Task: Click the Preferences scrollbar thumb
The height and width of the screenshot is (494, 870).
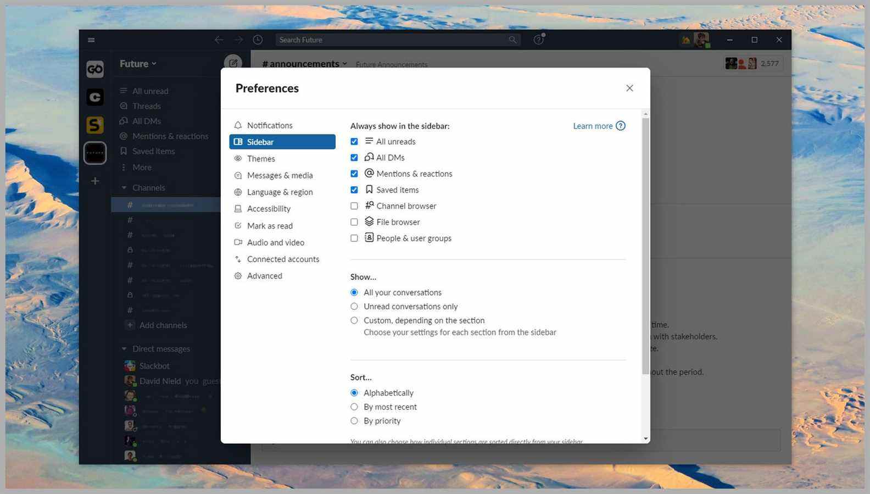Action: click(x=645, y=246)
